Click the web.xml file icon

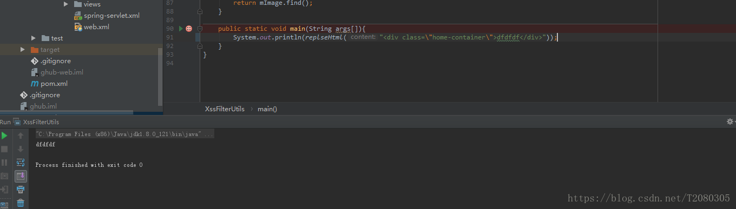click(78, 27)
